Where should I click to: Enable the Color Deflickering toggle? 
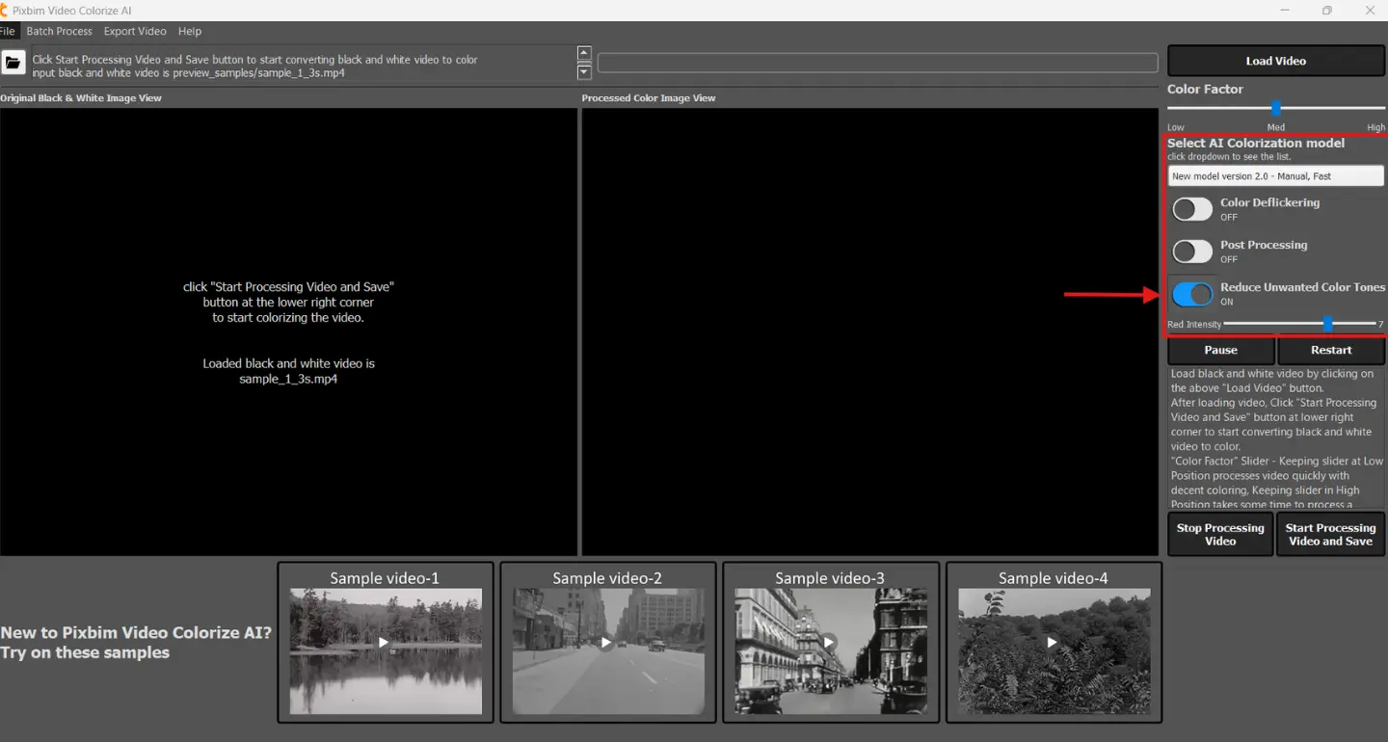click(1192, 209)
